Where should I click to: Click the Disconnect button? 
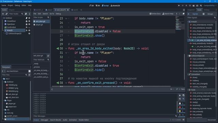tap(212, 120)
